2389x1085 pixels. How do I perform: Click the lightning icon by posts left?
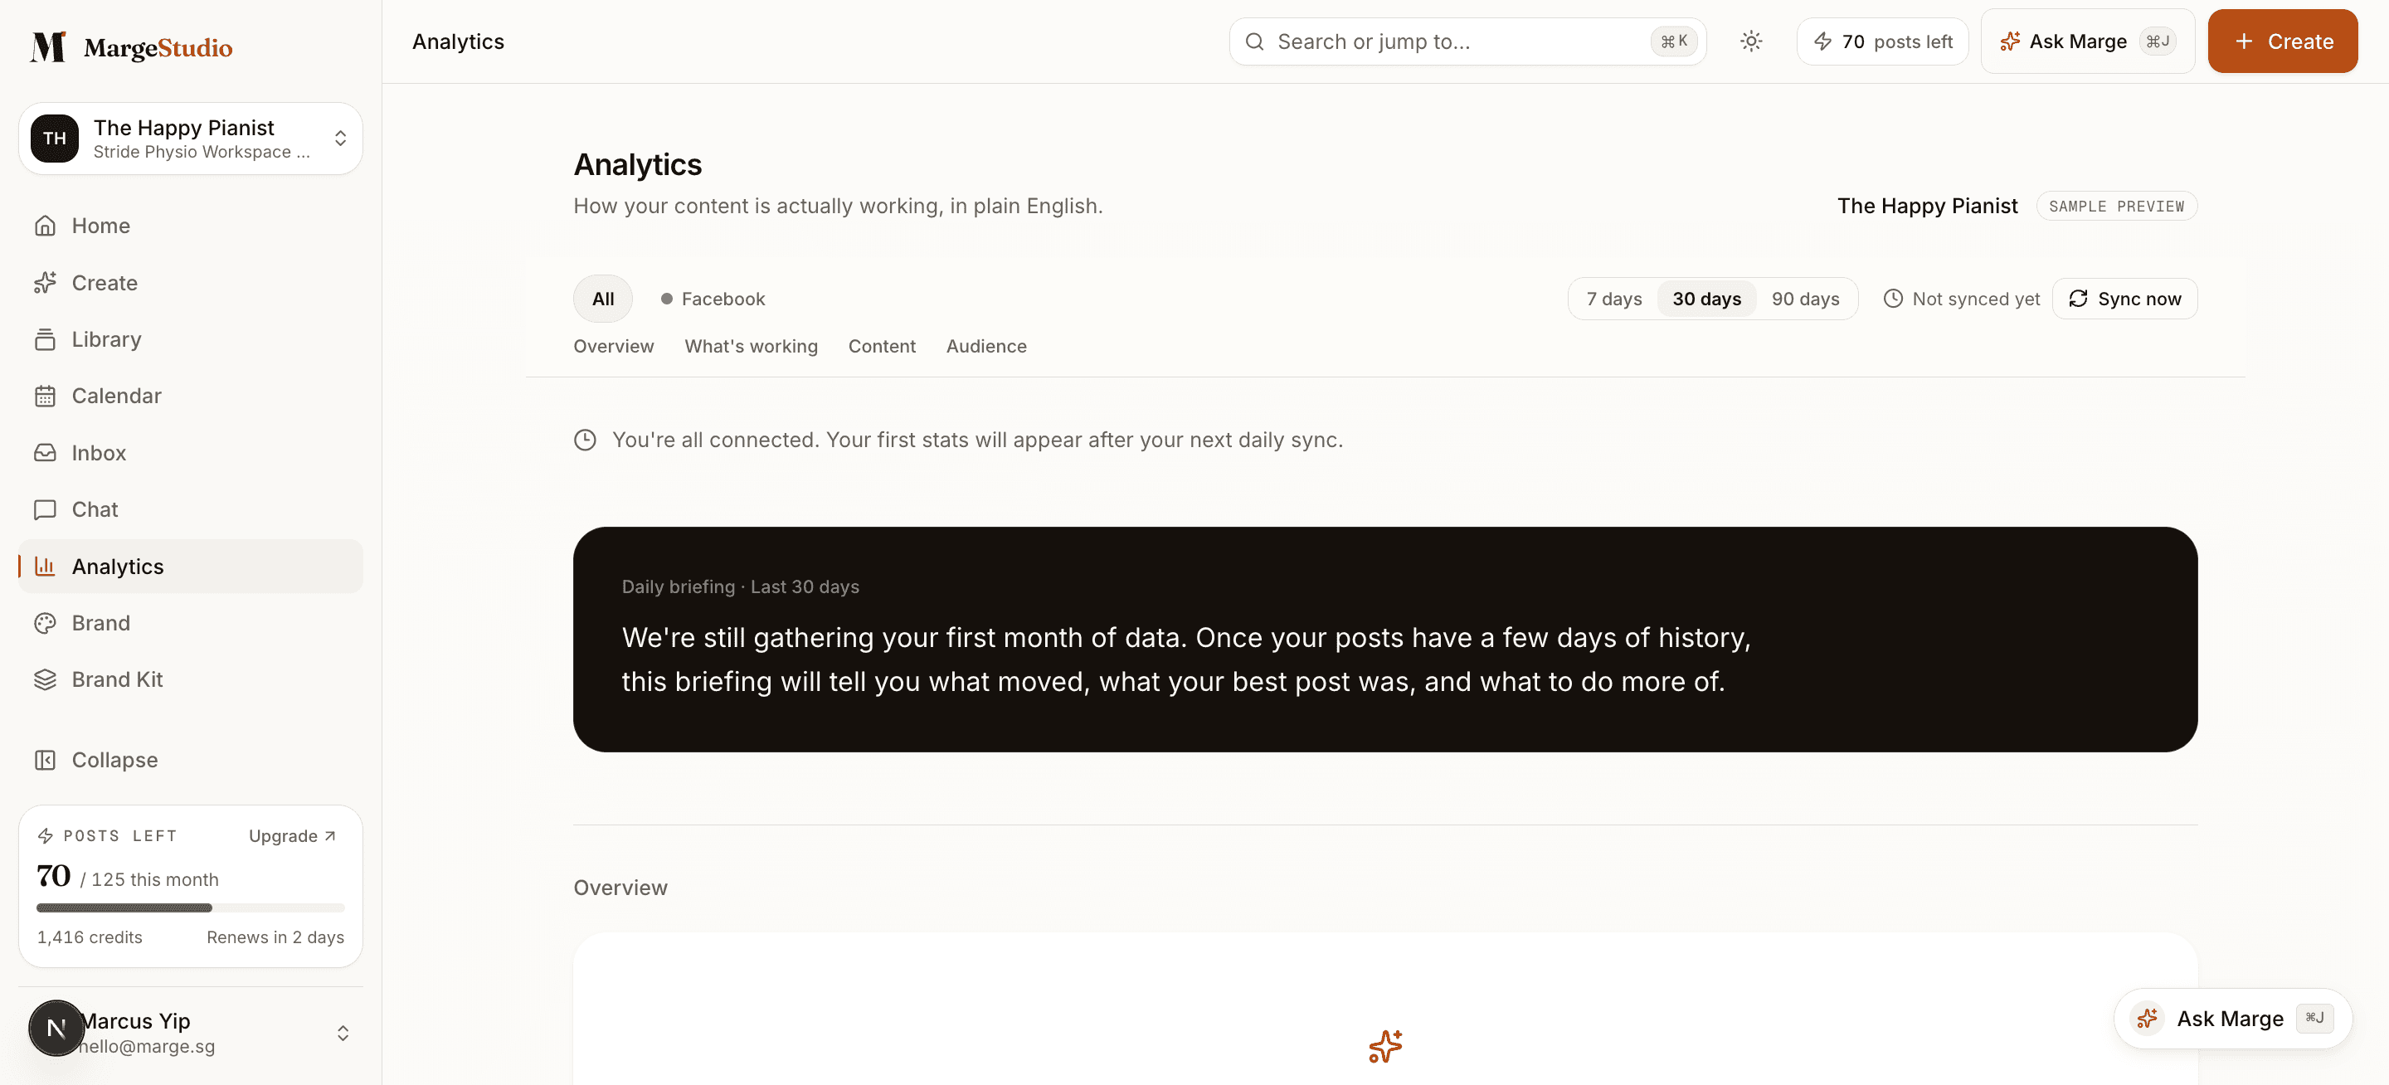pos(1822,41)
